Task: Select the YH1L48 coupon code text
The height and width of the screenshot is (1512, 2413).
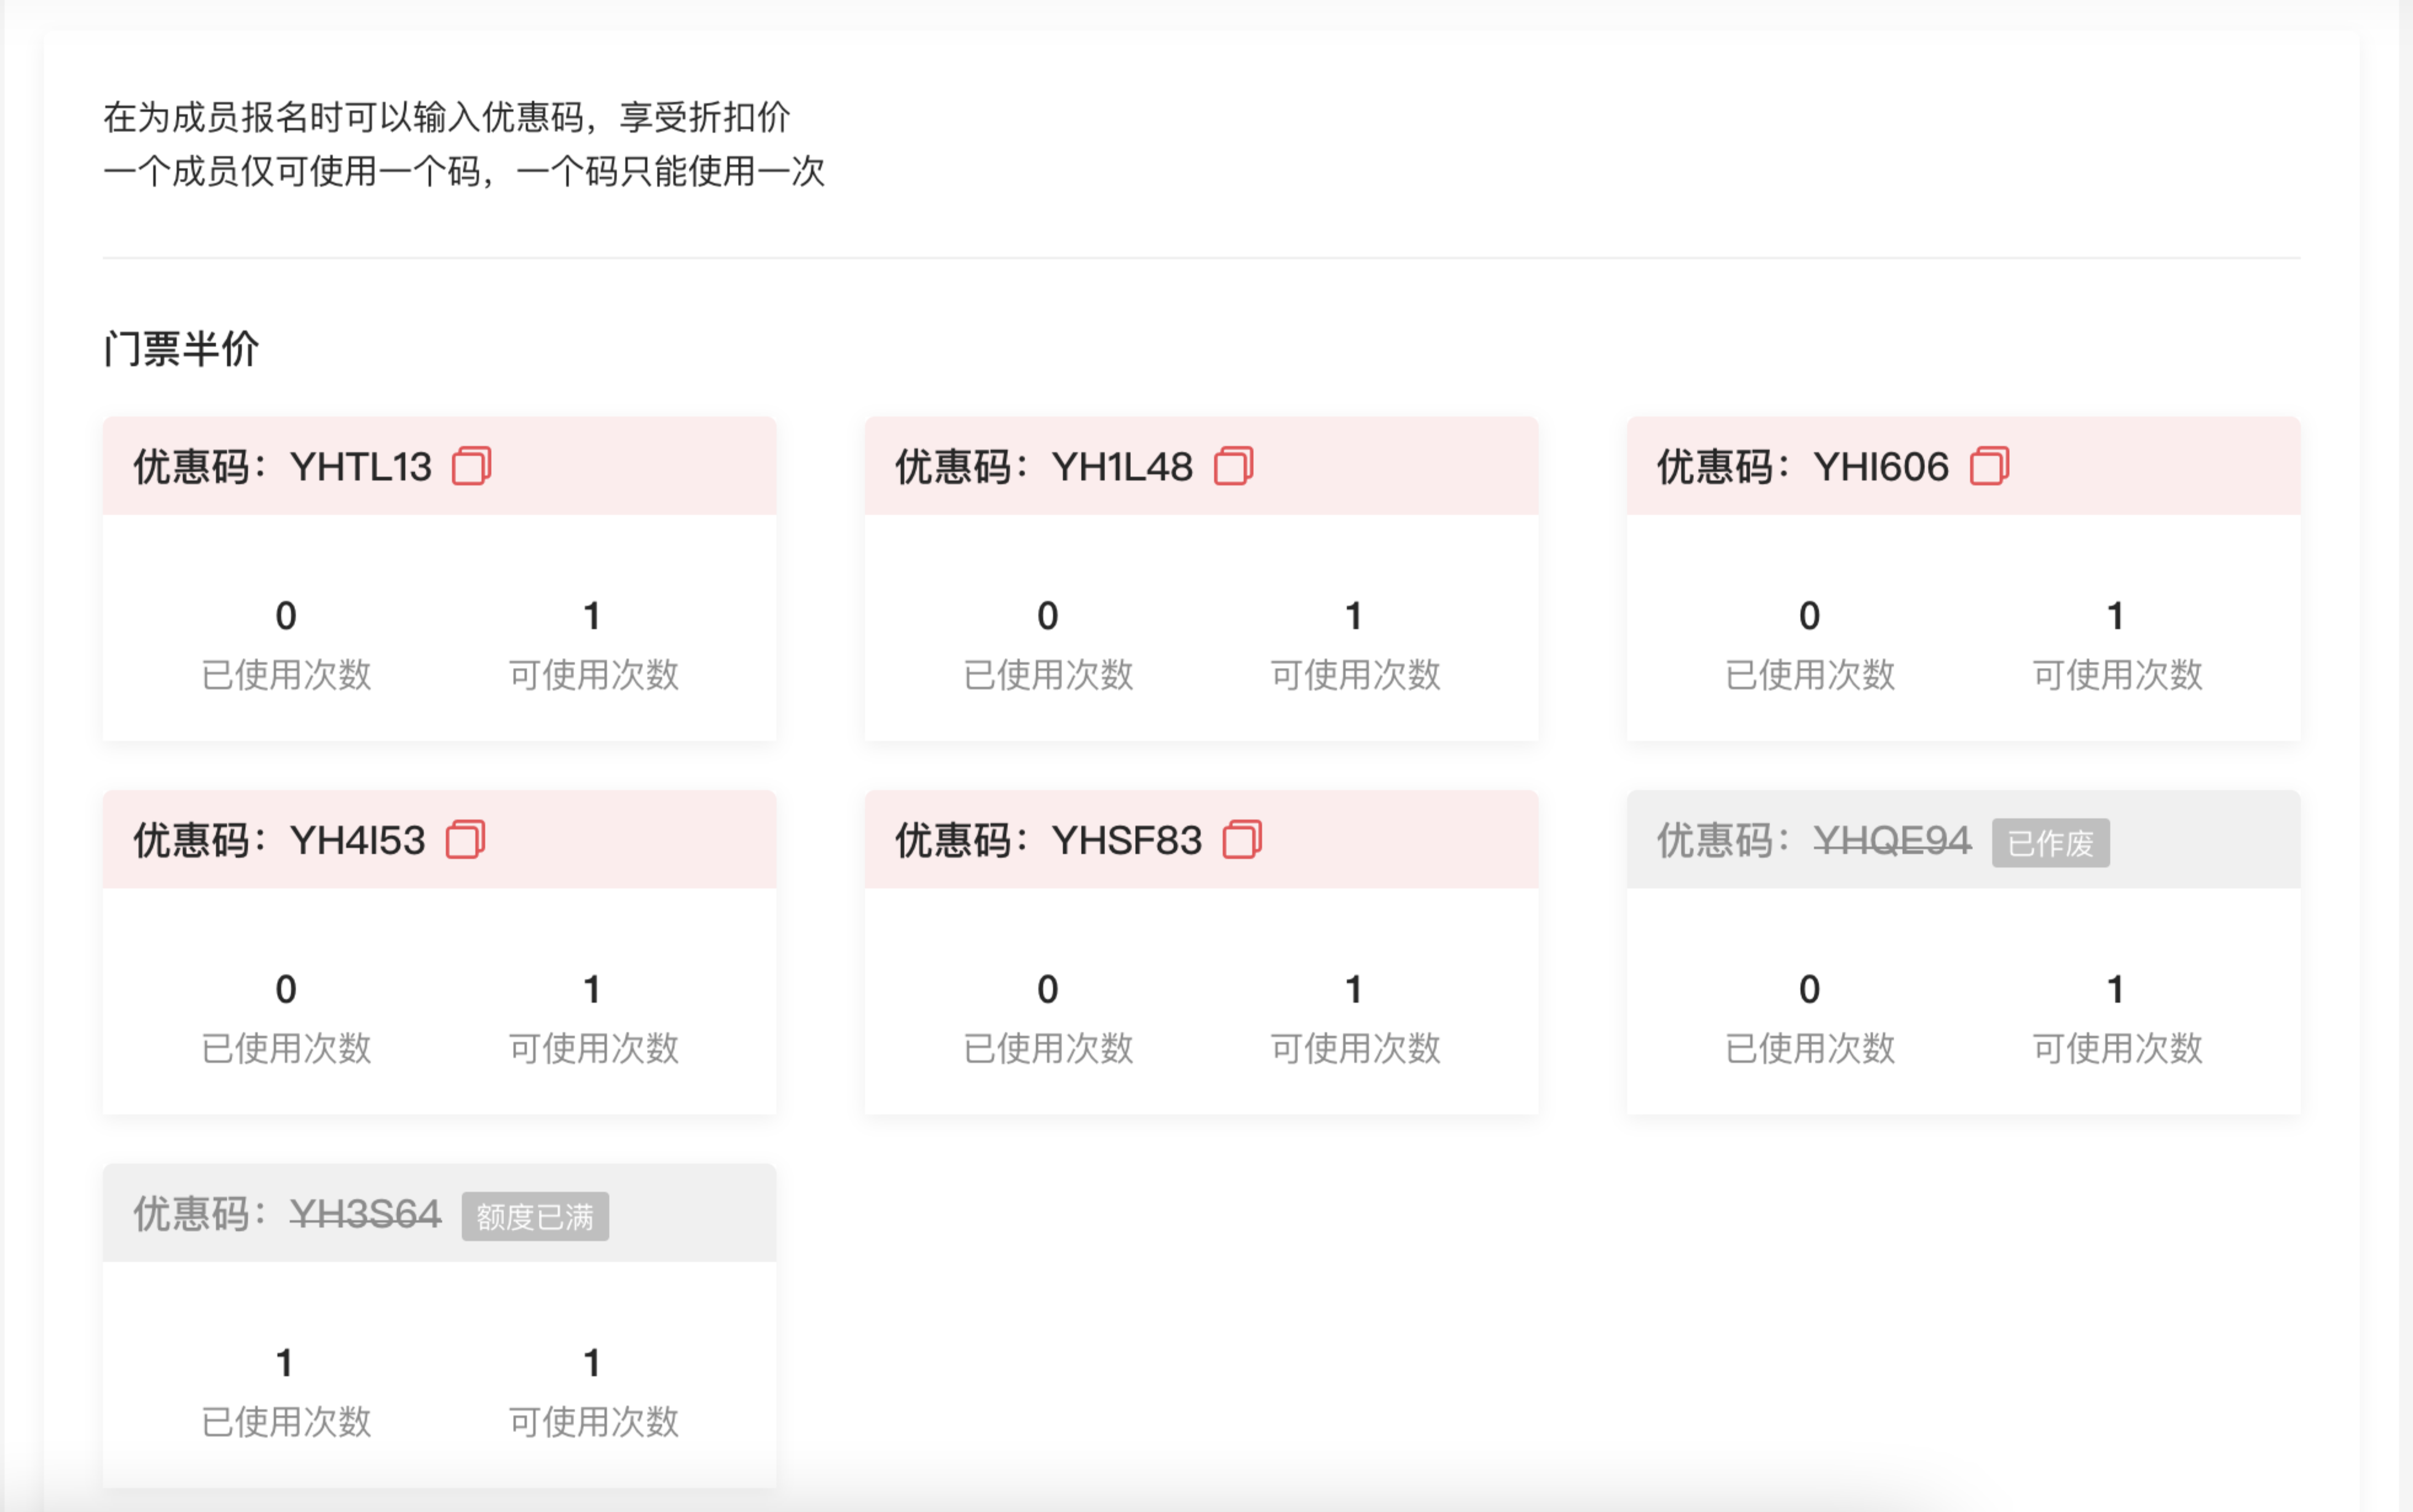Action: (1122, 467)
